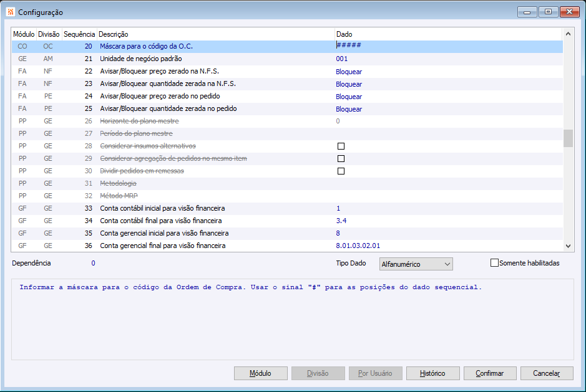Select row Conta gerencial inicial para visão financeira
Image resolution: width=586 pixels, height=392 pixels.
[287, 233]
